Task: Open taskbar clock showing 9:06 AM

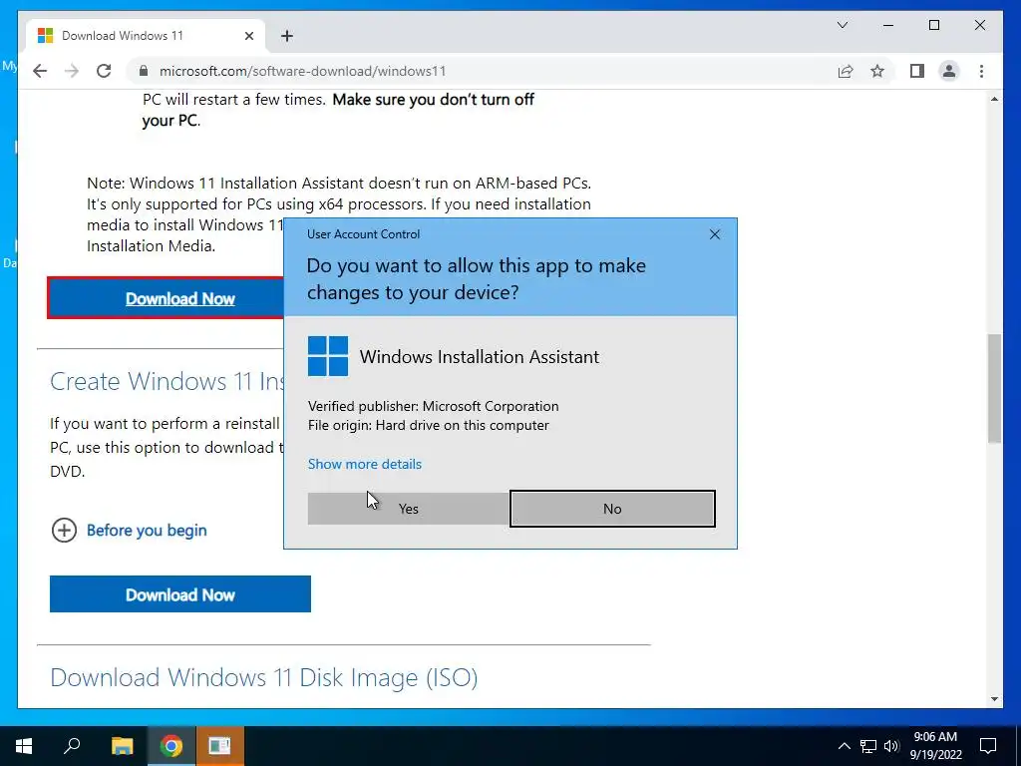Action: coord(935,746)
